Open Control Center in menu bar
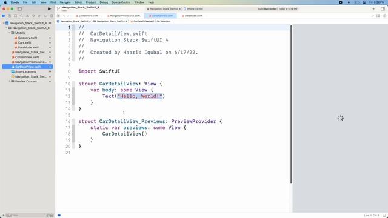The width and height of the screenshot is (388, 218). tap(364, 2)
